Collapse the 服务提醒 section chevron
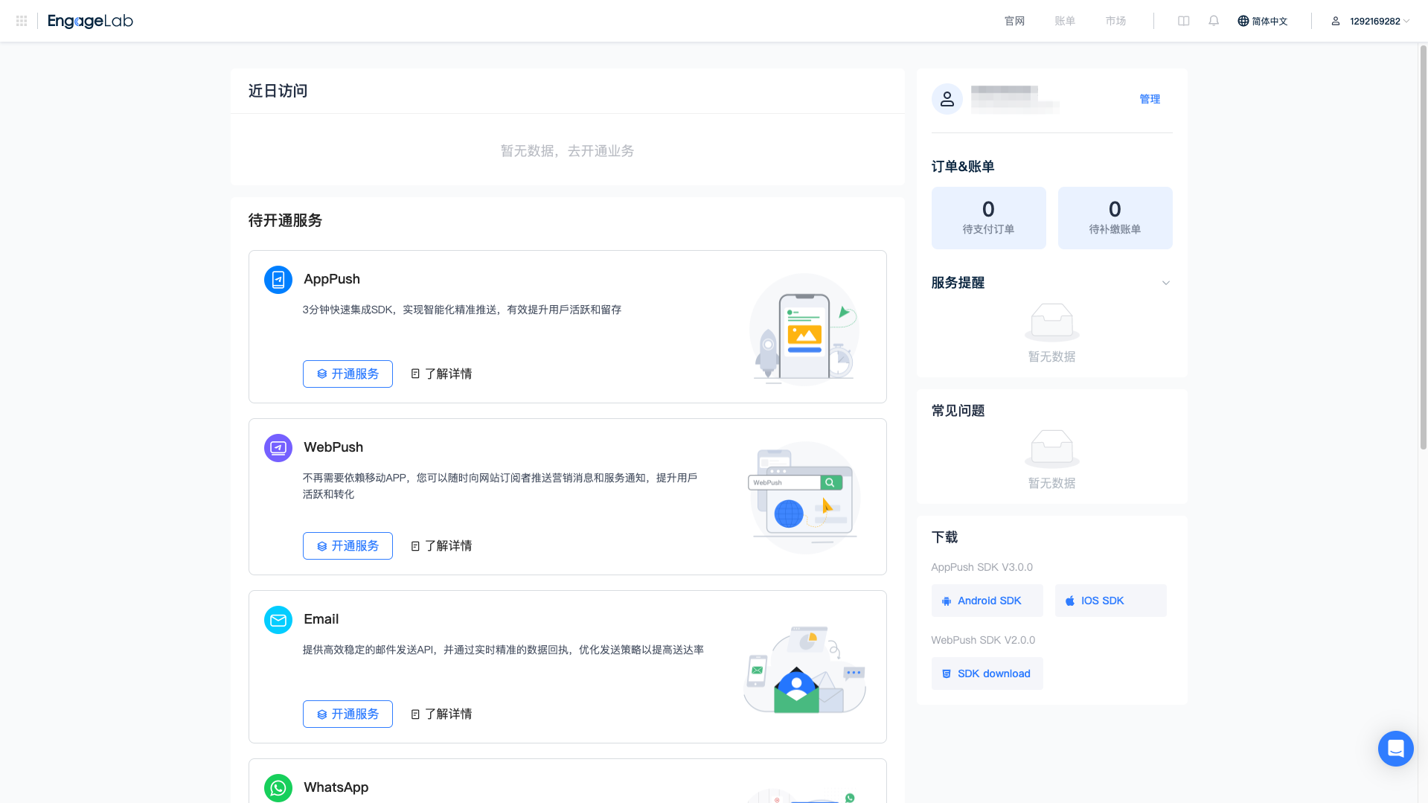The image size is (1428, 803). pyautogui.click(x=1166, y=283)
